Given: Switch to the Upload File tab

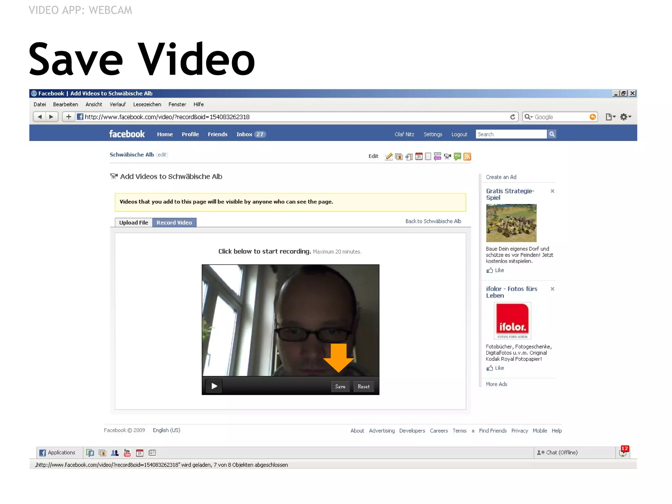Looking at the screenshot, I should coord(134,222).
